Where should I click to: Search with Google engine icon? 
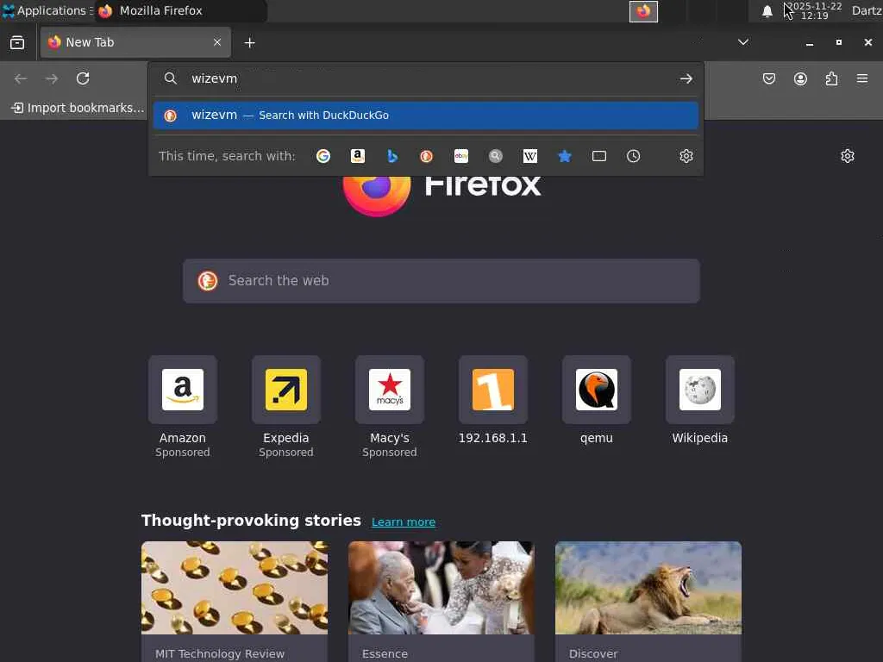click(323, 156)
